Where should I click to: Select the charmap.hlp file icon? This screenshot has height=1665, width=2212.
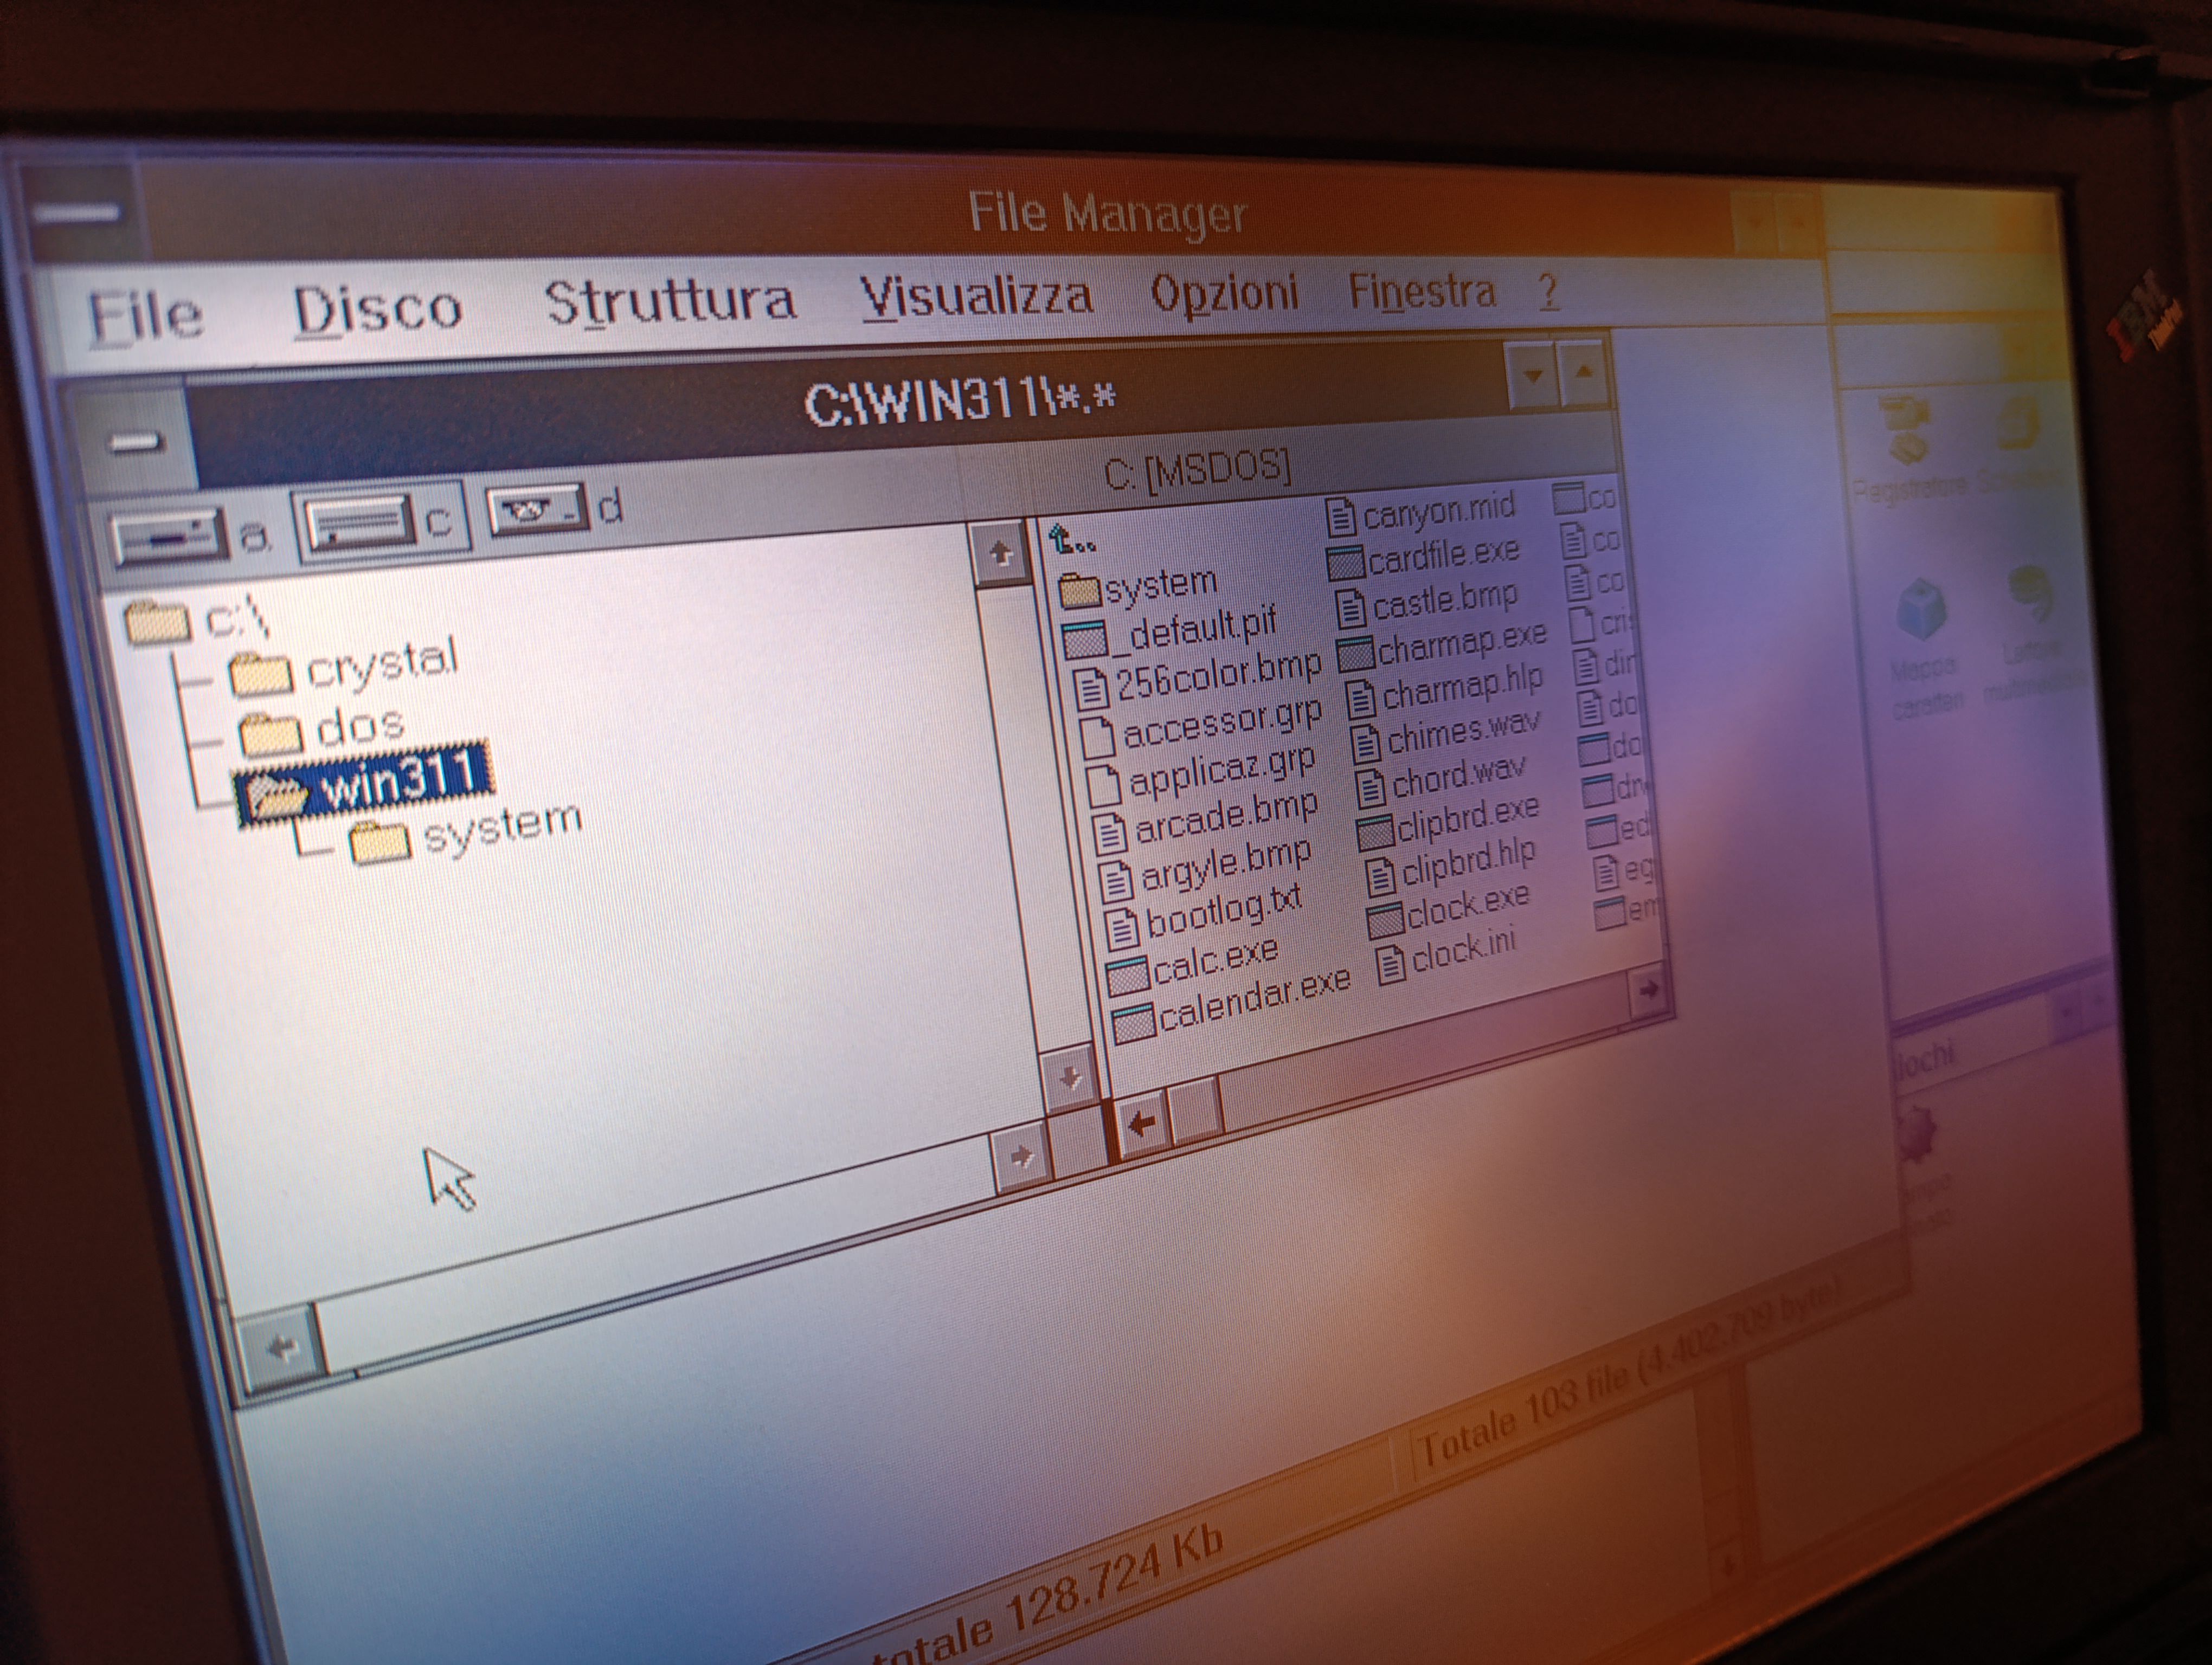click(1361, 699)
